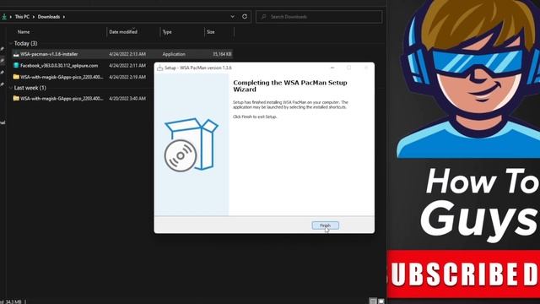The width and height of the screenshot is (540, 304).
Task: Click the 'Application' type cell
Action: pyautogui.click(x=174, y=54)
